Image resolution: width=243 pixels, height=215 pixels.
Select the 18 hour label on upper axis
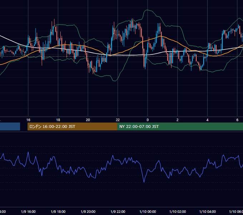pyautogui.click(x=58, y=120)
